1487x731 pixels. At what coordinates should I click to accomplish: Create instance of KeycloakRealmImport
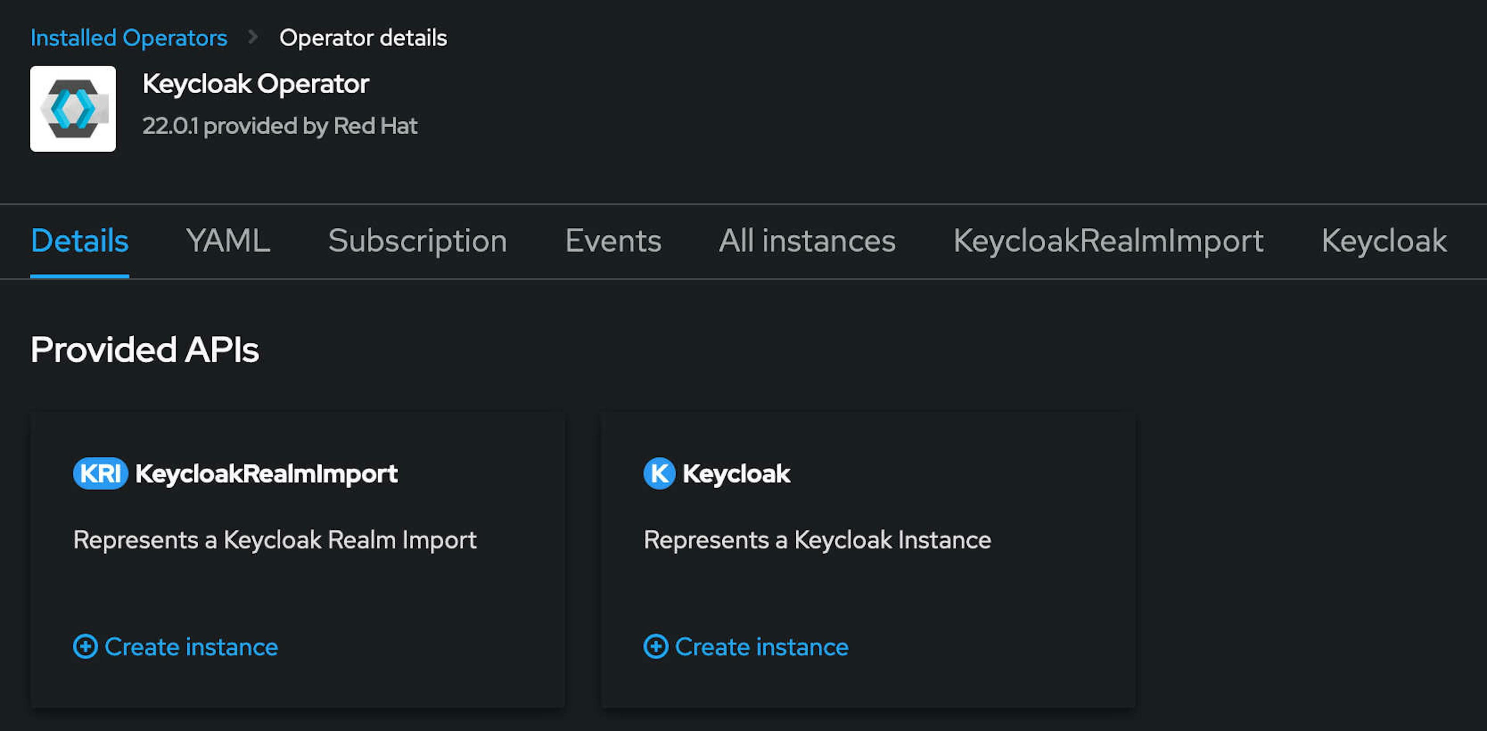point(191,647)
